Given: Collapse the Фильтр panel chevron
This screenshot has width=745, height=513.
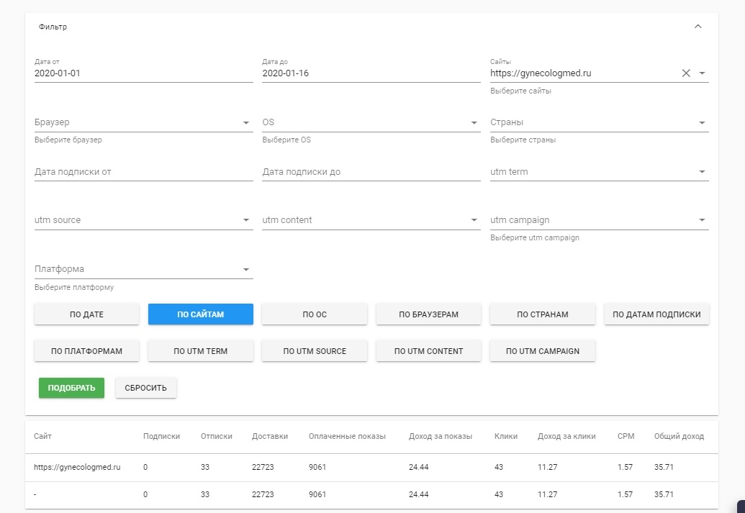Looking at the screenshot, I should 697,27.
